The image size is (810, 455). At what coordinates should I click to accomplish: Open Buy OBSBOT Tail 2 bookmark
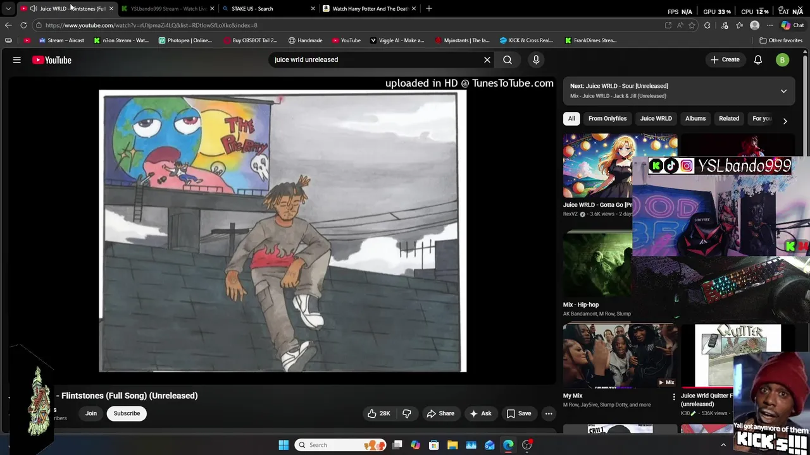point(251,40)
